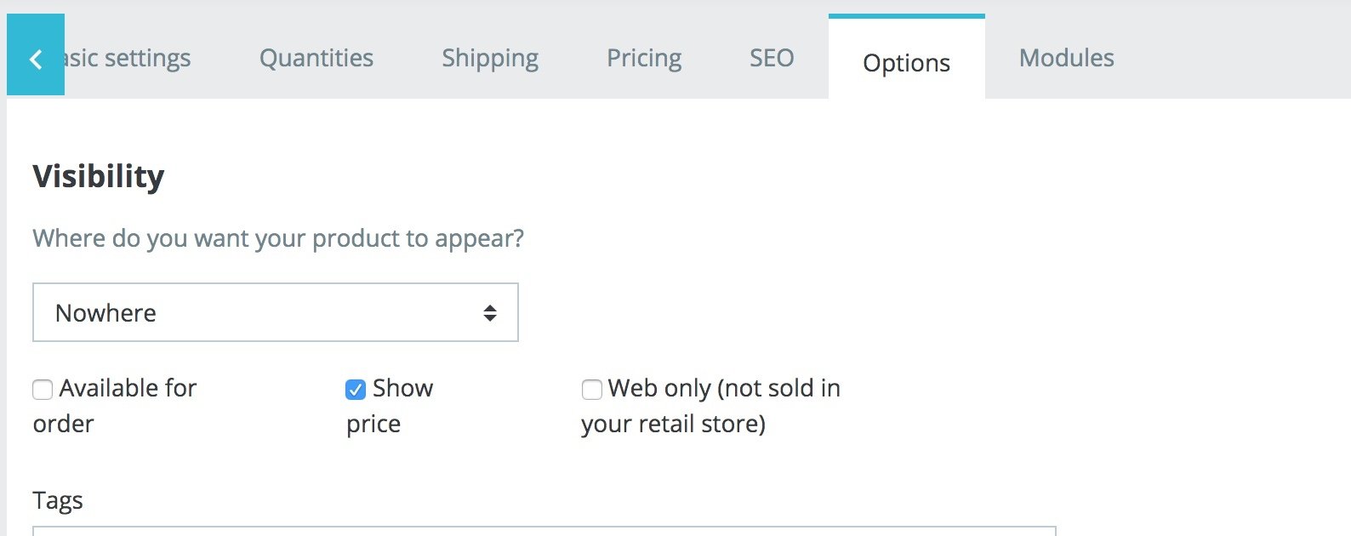The image size is (1351, 536).
Task: Open the SEO tab
Action: 772,58
